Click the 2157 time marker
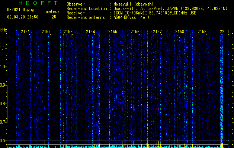The height and width of the screenshot is (148, 234). tap(157, 31)
